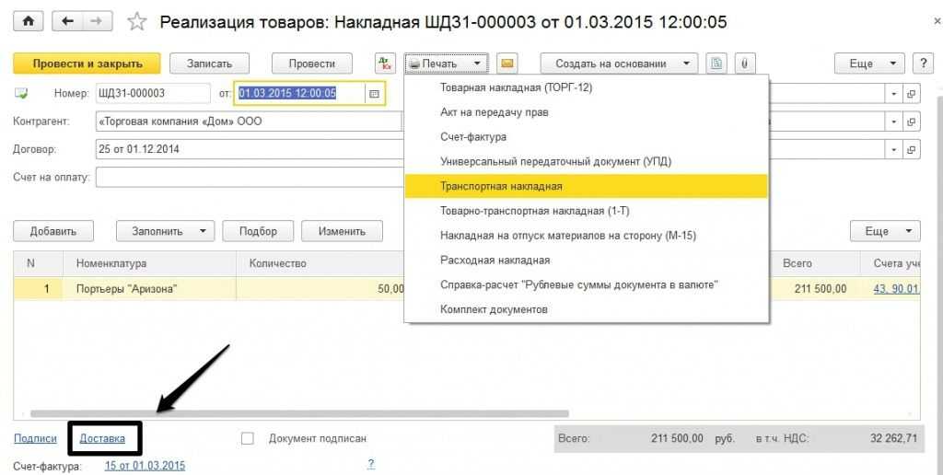Click Добавить to add a row
This screenshot has height=475, width=943.
pos(53,231)
